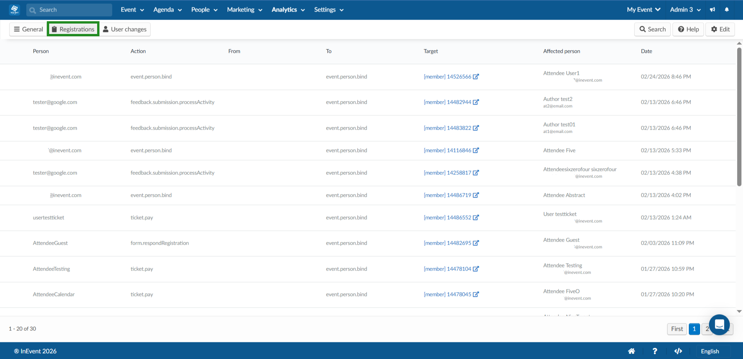Select person AttendeeTesting
Screen dimensions: 743x359
click(51, 269)
